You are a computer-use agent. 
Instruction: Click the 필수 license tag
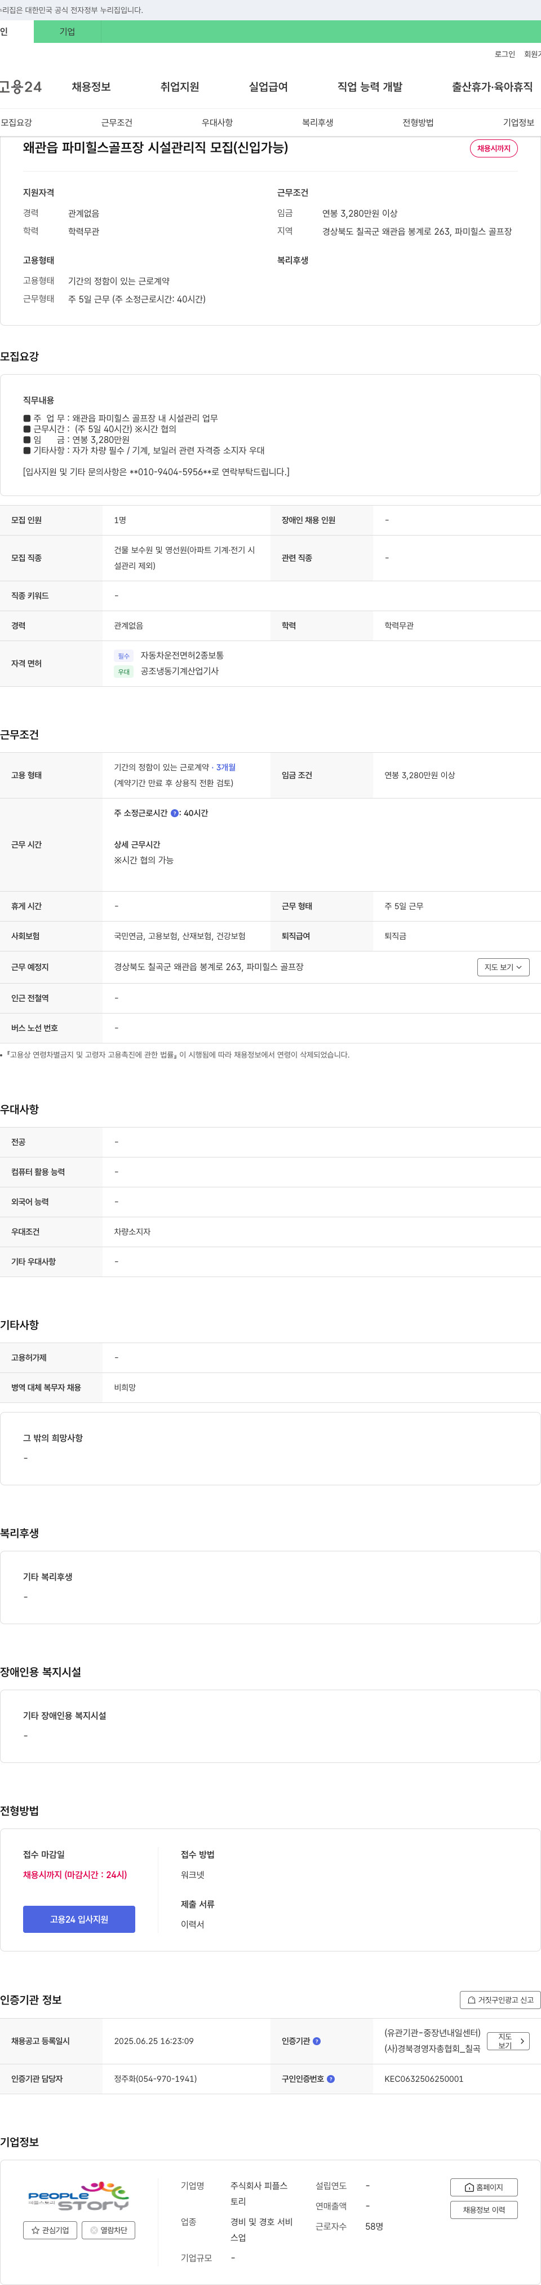point(124,656)
